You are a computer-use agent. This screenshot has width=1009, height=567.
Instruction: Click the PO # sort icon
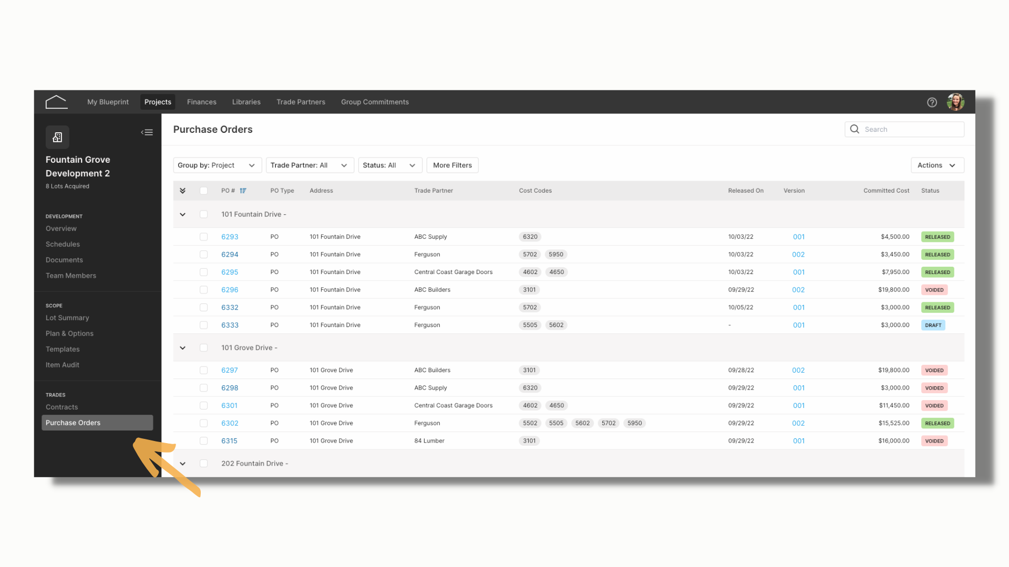243,191
